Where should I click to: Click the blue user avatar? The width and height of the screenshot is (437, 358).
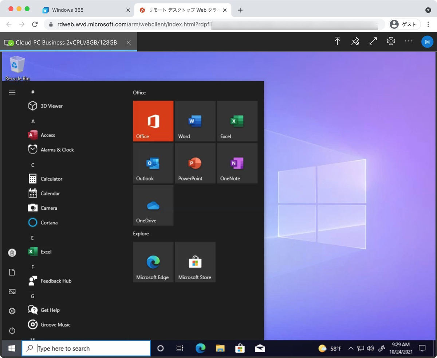coord(428,42)
